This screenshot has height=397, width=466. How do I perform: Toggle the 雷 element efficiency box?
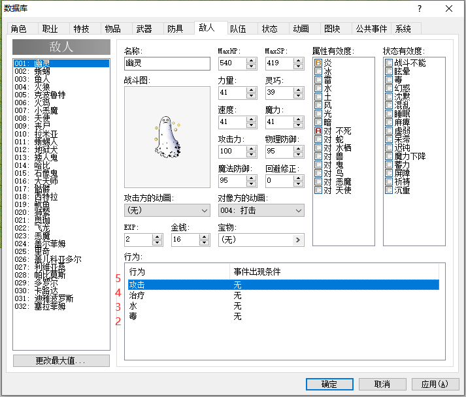point(318,80)
